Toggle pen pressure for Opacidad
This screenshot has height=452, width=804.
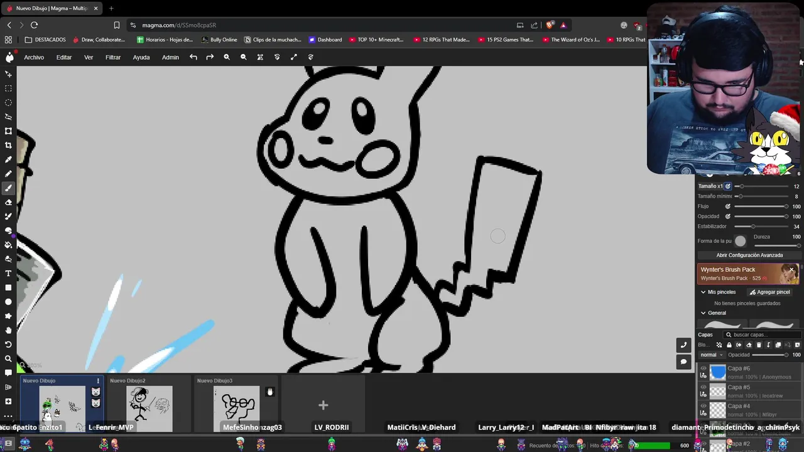[x=728, y=217]
